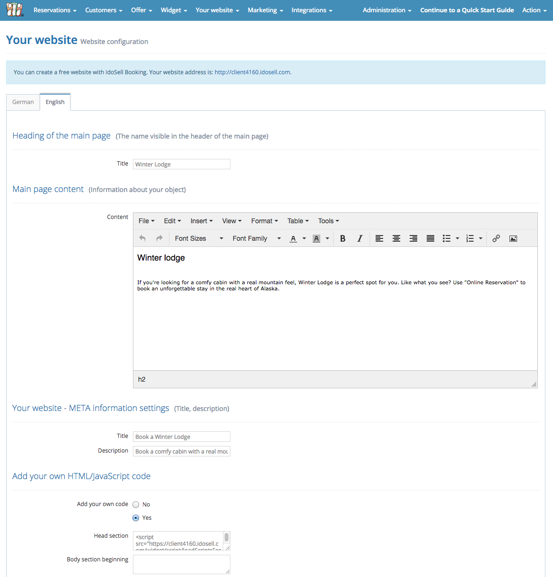
Task: Insert an image using the picture icon
Action: tap(513, 238)
